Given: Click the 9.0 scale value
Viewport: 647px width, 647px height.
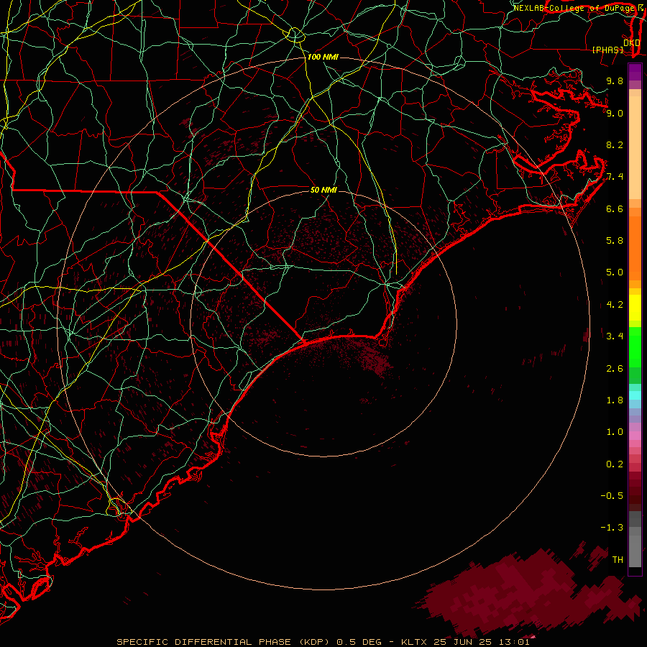Looking at the screenshot, I should [x=615, y=113].
